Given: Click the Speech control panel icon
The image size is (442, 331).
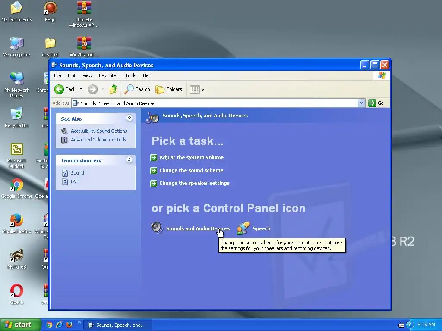Looking at the screenshot, I should click(x=243, y=228).
